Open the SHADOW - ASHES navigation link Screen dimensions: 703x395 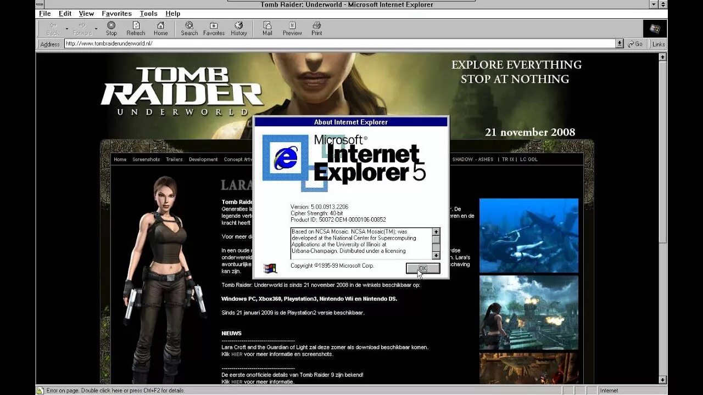[x=473, y=160]
